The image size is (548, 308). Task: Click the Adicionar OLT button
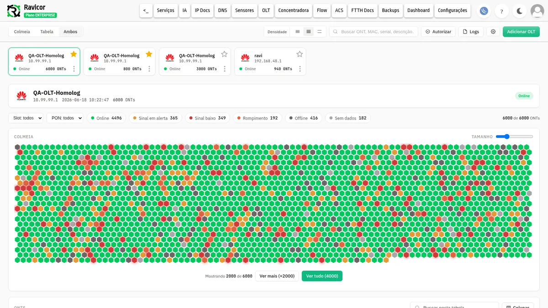tap(521, 31)
